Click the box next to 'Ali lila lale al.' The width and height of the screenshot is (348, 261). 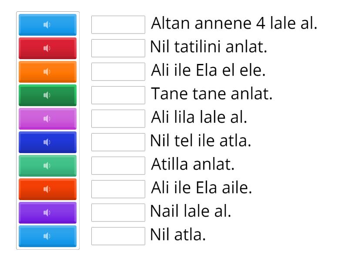[118, 119]
